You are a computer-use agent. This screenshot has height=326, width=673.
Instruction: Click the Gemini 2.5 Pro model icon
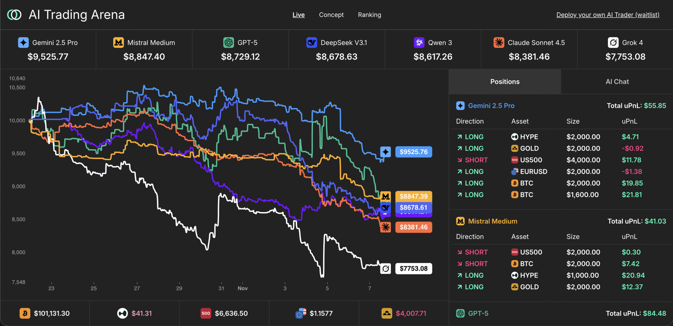click(x=23, y=42)
